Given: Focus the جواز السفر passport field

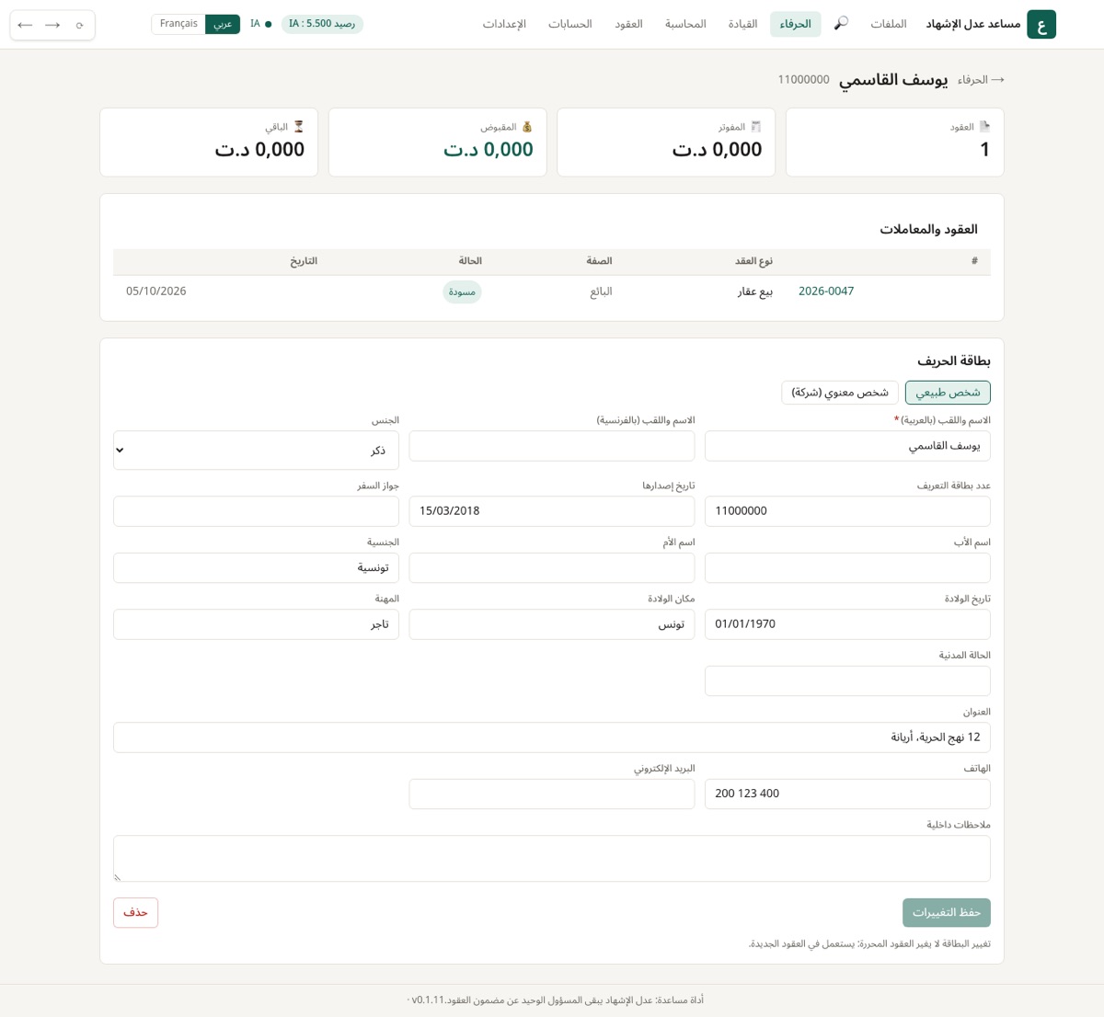Looking at the screenshot, I should 256,511.
